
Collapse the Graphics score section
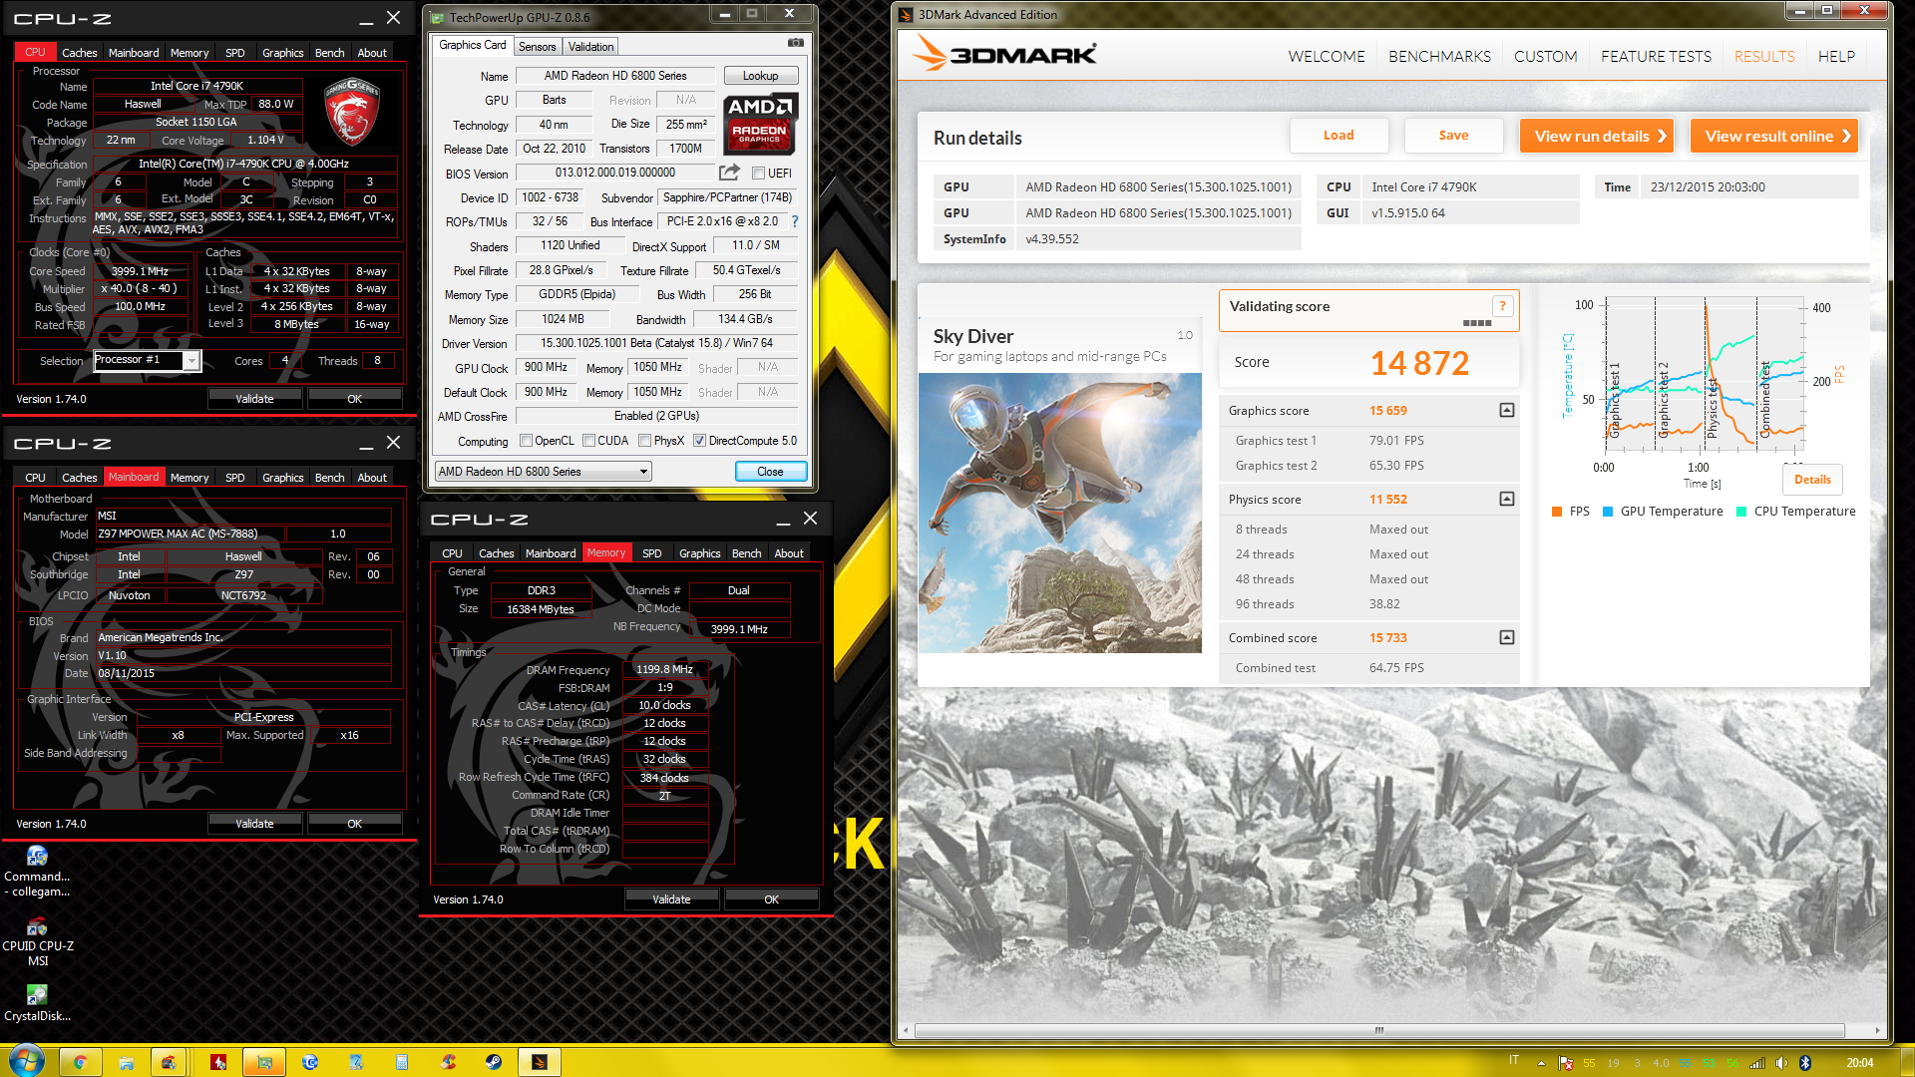(1506, 410)
